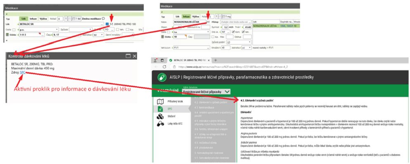Go back in the browser
Viewport: 410px width, 164px height.
point(156,67)
